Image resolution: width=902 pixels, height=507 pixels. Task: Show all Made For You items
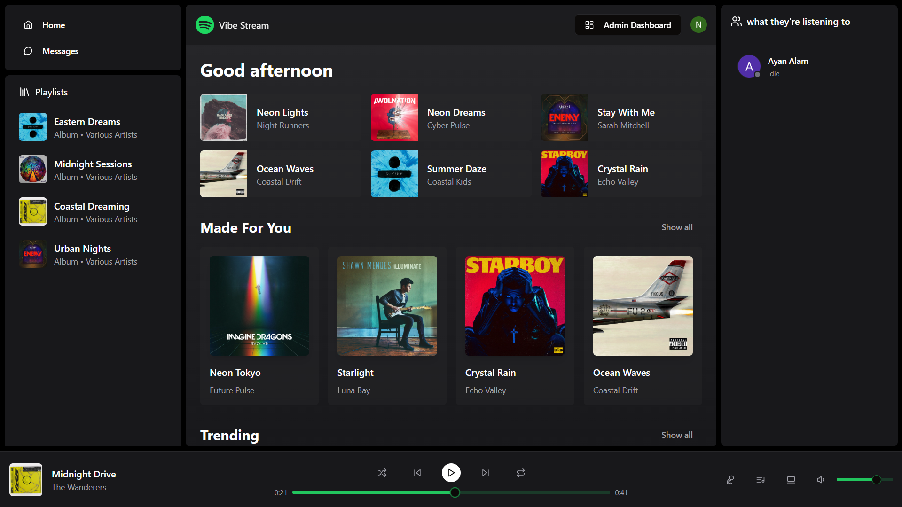pyautogui.click(x=677, y=227)
